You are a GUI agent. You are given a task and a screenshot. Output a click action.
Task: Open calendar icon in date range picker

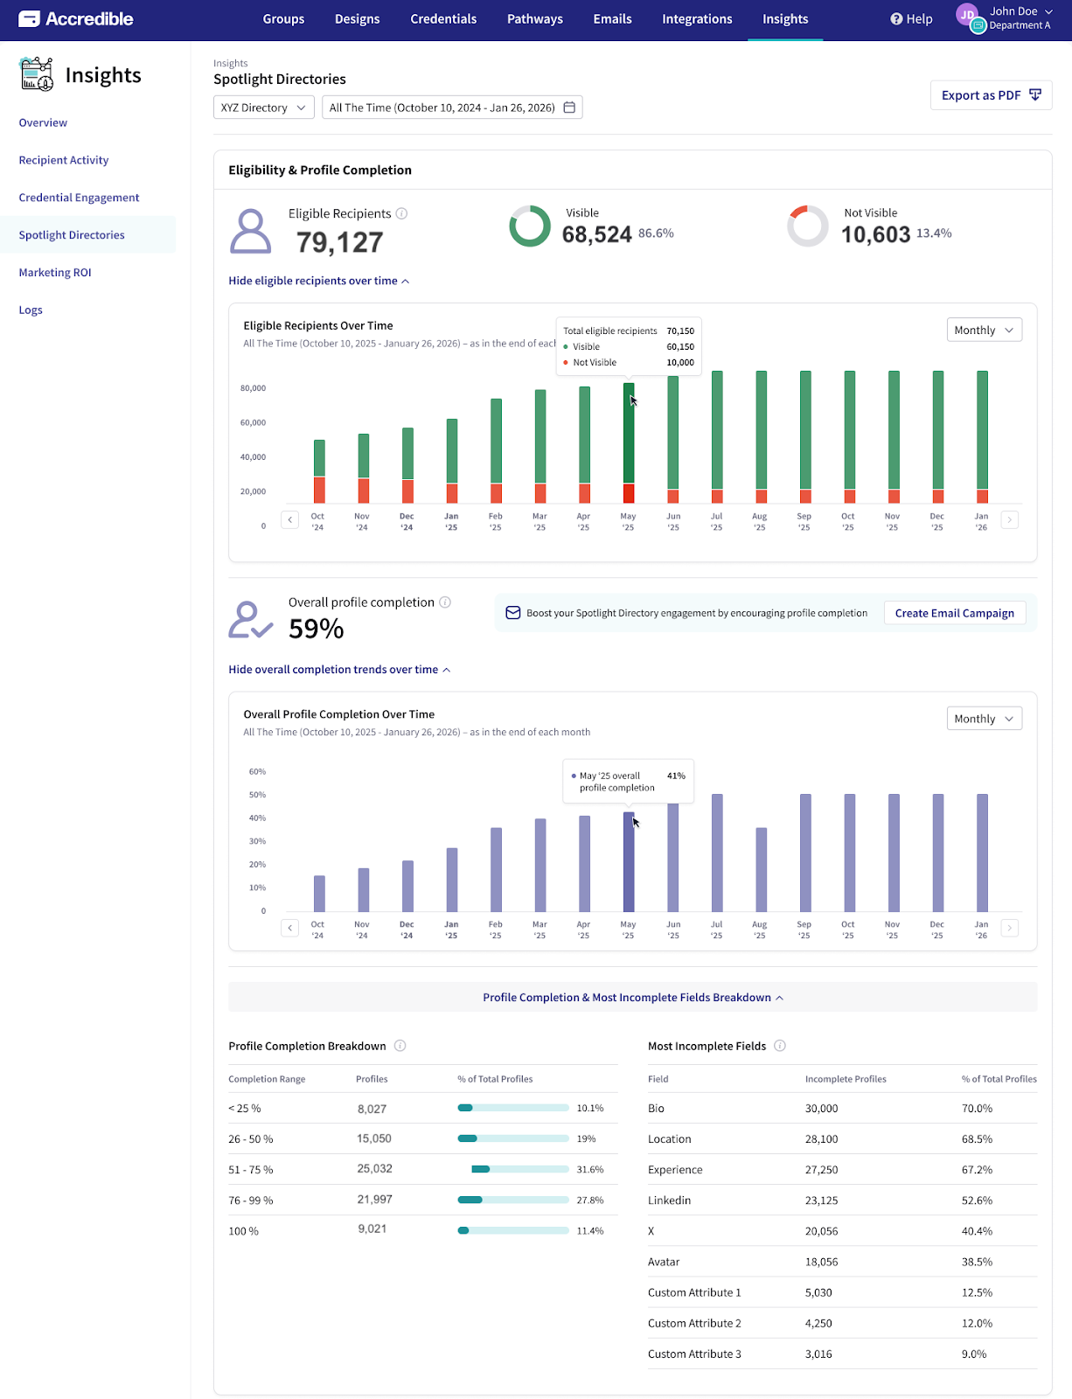[x=569, y=108]
